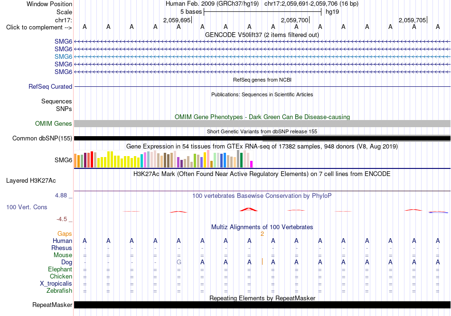Click the 2,059,700 position tick label
Viewport: 451px width, 316px height.
coord(294,20)
